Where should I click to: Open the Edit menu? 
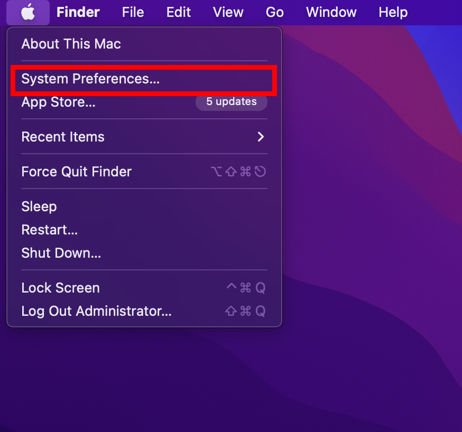tap(179, 12)
